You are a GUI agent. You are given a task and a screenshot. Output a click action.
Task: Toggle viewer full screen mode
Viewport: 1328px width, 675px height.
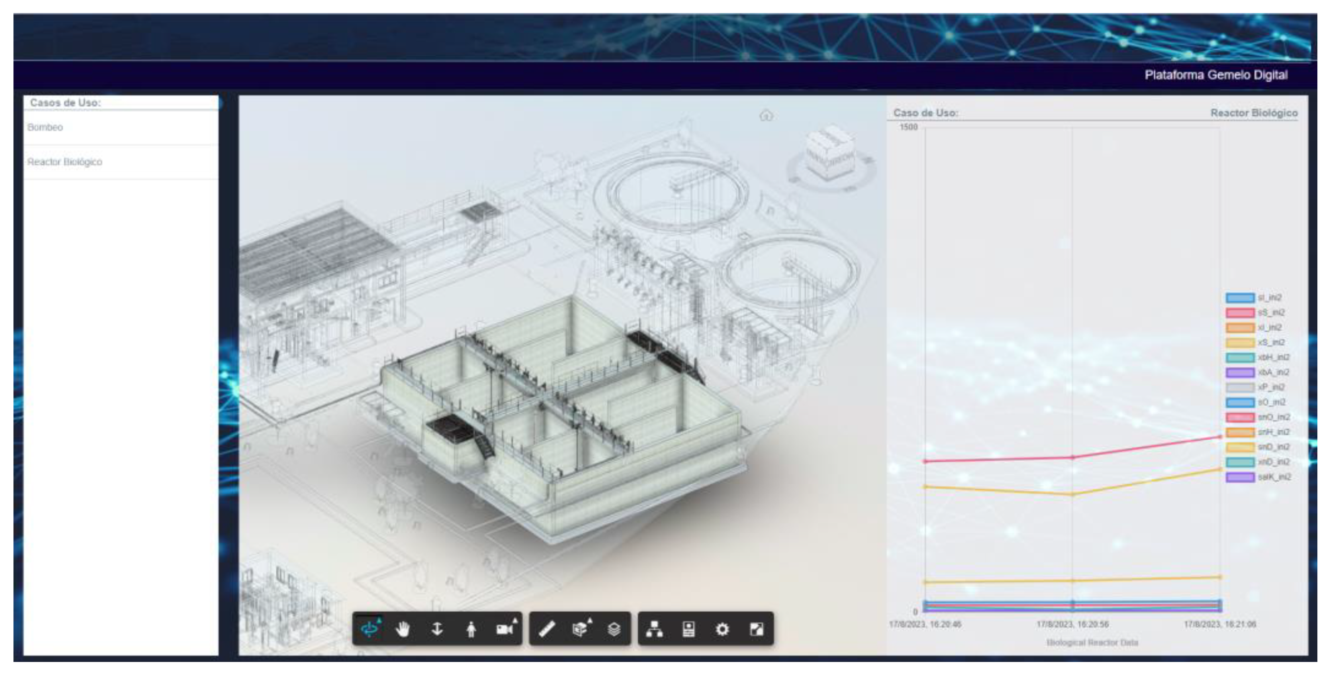[x=756, y=629]
